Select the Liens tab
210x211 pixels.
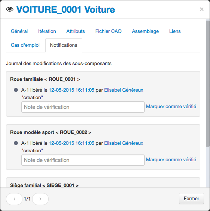175,31
